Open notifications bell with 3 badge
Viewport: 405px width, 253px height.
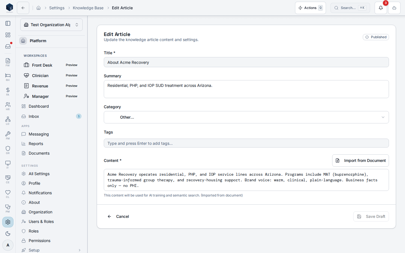point(381,8)
